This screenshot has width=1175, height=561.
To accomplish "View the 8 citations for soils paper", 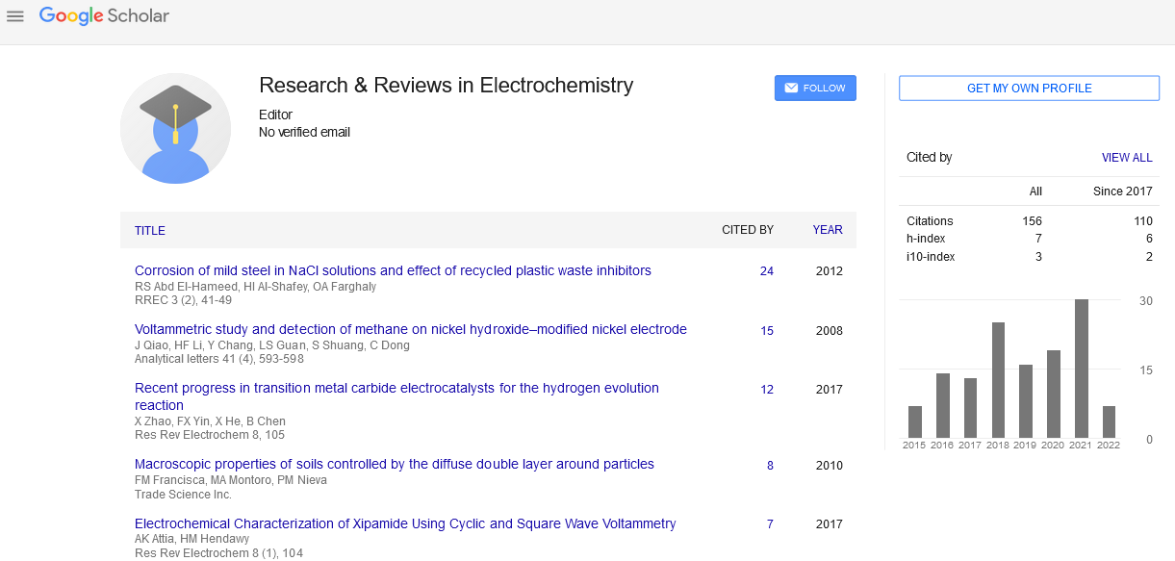I will [770, 466].
